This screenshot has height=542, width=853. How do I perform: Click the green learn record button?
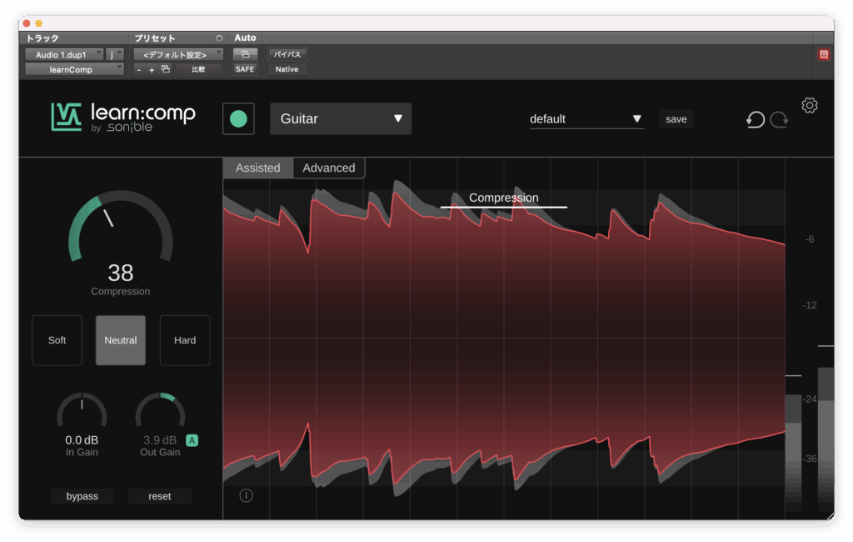click(238, 118)
